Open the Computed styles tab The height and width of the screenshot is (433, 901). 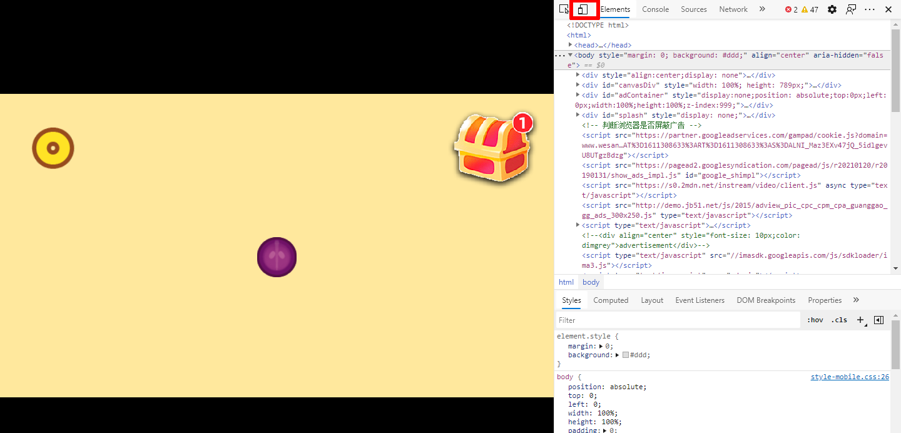(x=611, y=300)
